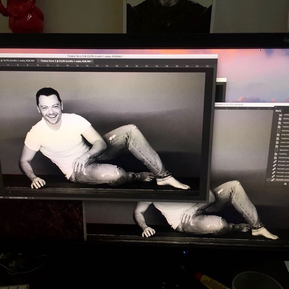Select the Elimina entry in Storia panel
The height and width of the screenshot is (289, 289).
click(x=285, y=119)
